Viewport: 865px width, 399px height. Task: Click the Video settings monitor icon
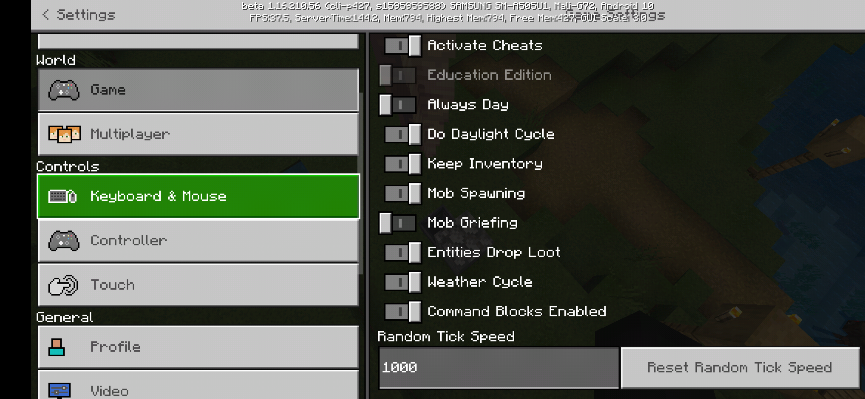pos(59,391)
